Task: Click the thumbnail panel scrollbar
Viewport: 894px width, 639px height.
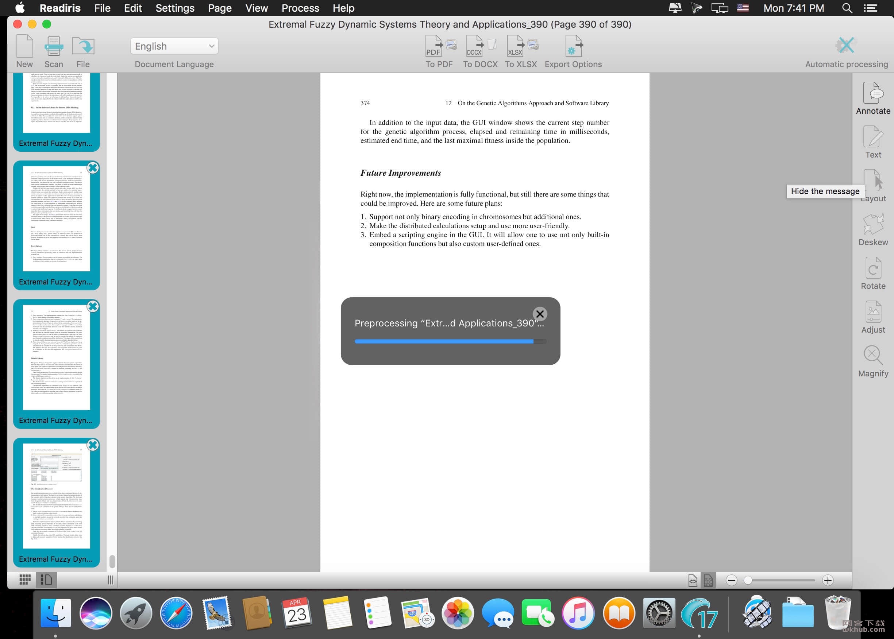Action: pos(112,561)
